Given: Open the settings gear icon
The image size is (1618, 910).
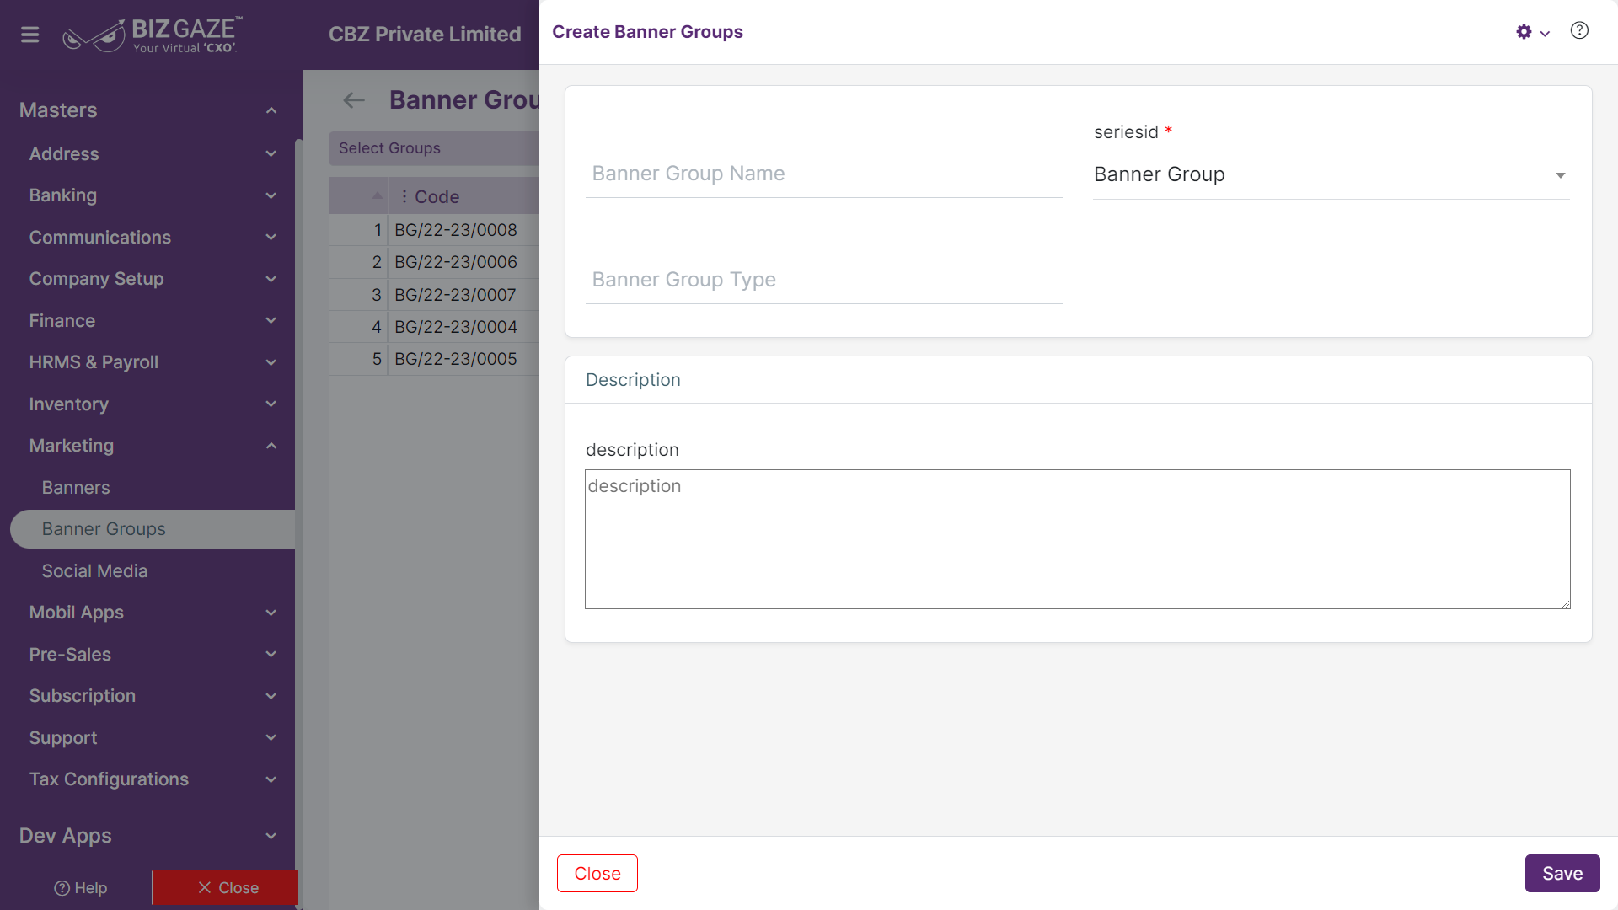Looking at the screenshot, I should 1524,32.
